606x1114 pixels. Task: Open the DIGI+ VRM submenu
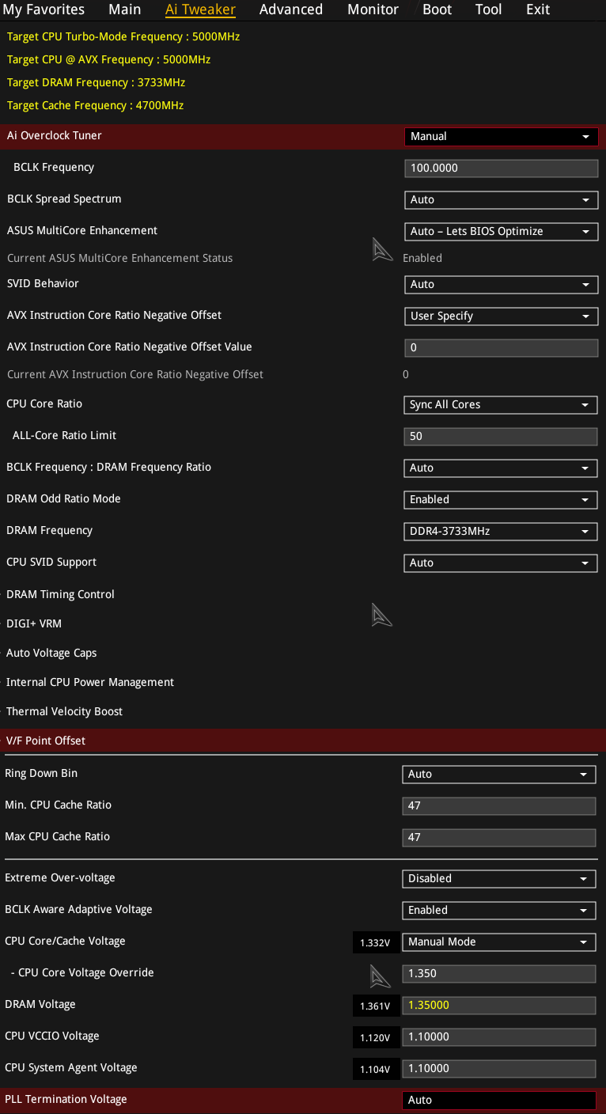click(34, 623)
